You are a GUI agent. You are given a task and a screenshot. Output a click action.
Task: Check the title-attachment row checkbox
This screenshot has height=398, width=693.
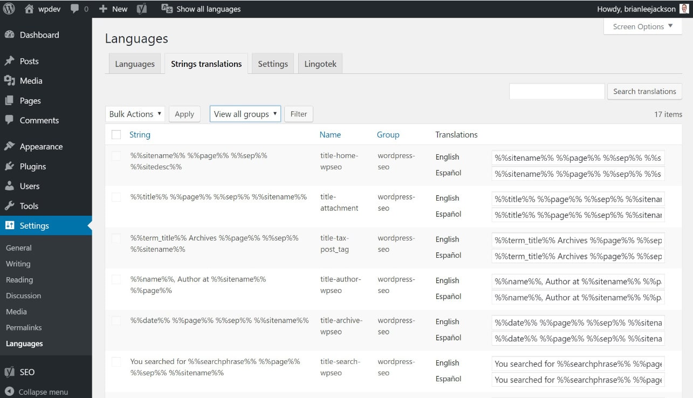pyautogui.click(x=116, y=197)
